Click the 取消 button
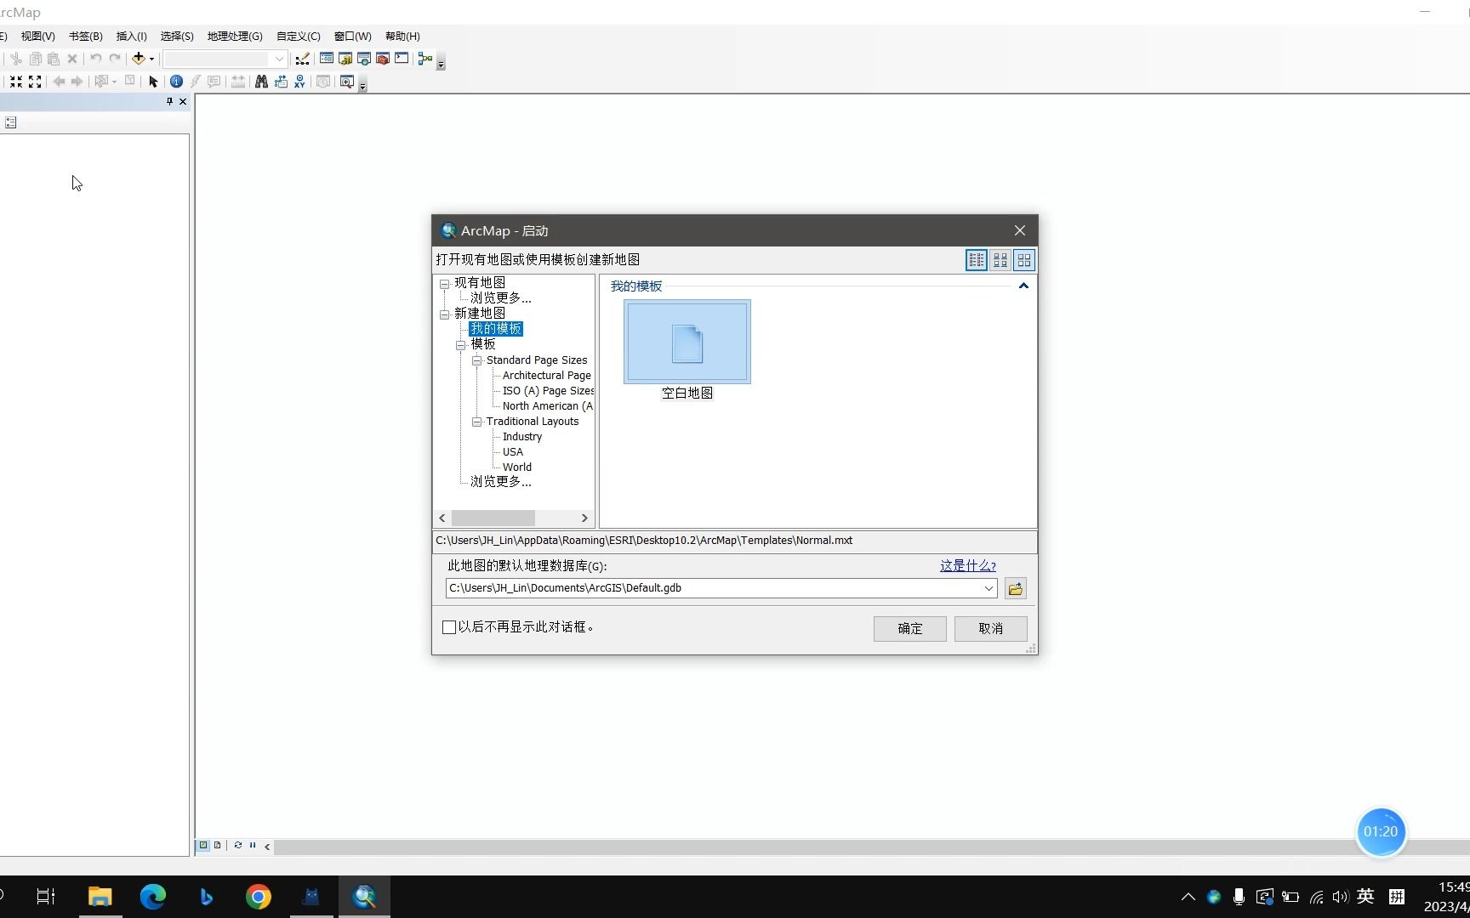Screen dimensions: 1470x918 [991, 629]
